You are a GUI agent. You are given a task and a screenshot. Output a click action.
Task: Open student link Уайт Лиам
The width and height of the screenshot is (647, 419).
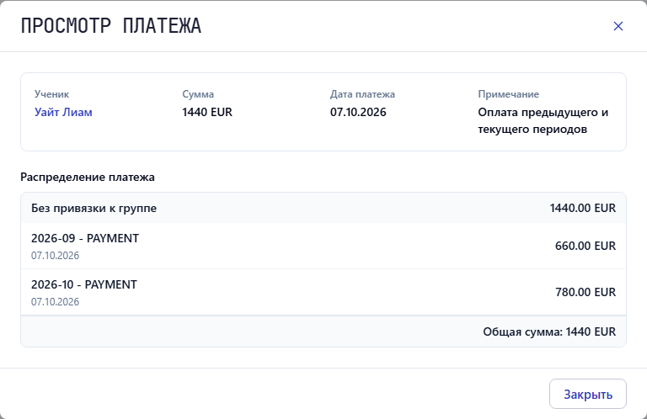point(63,112)
